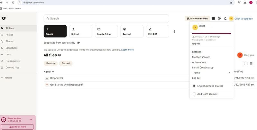The width and height of the screenshot is (257, 130).
Task: Open the notifications bell icon
Action: coord(225,19)
